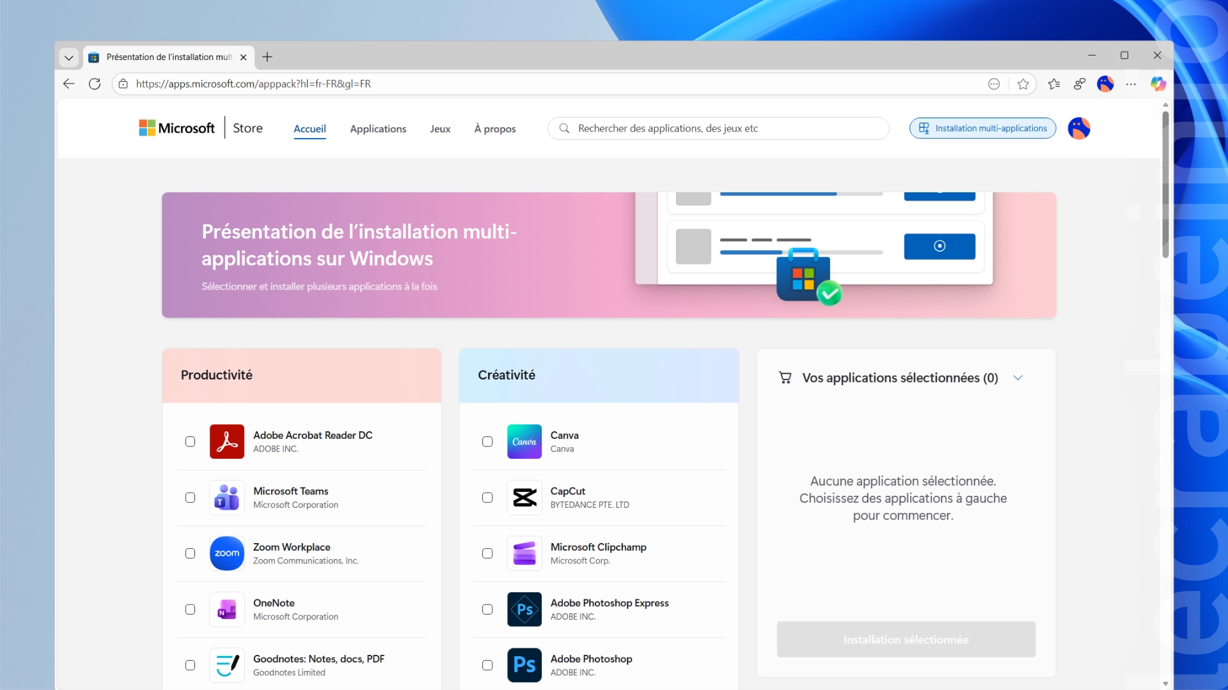This screenshot has height=690, width=1228.
Task: Open the tab search dropdown arrow
Action: coord(69,57)
